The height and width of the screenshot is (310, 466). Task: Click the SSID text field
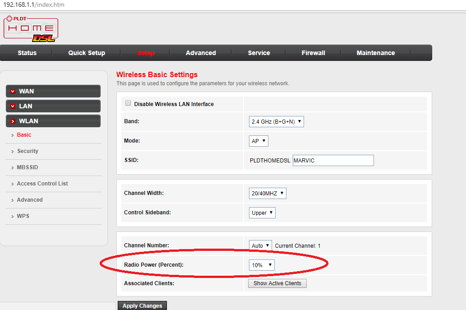[333, 161]
